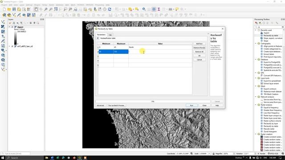The image size is (285, 160).
Task: Click the Zoom In magnifier tool
Action: tap(46, 9)
